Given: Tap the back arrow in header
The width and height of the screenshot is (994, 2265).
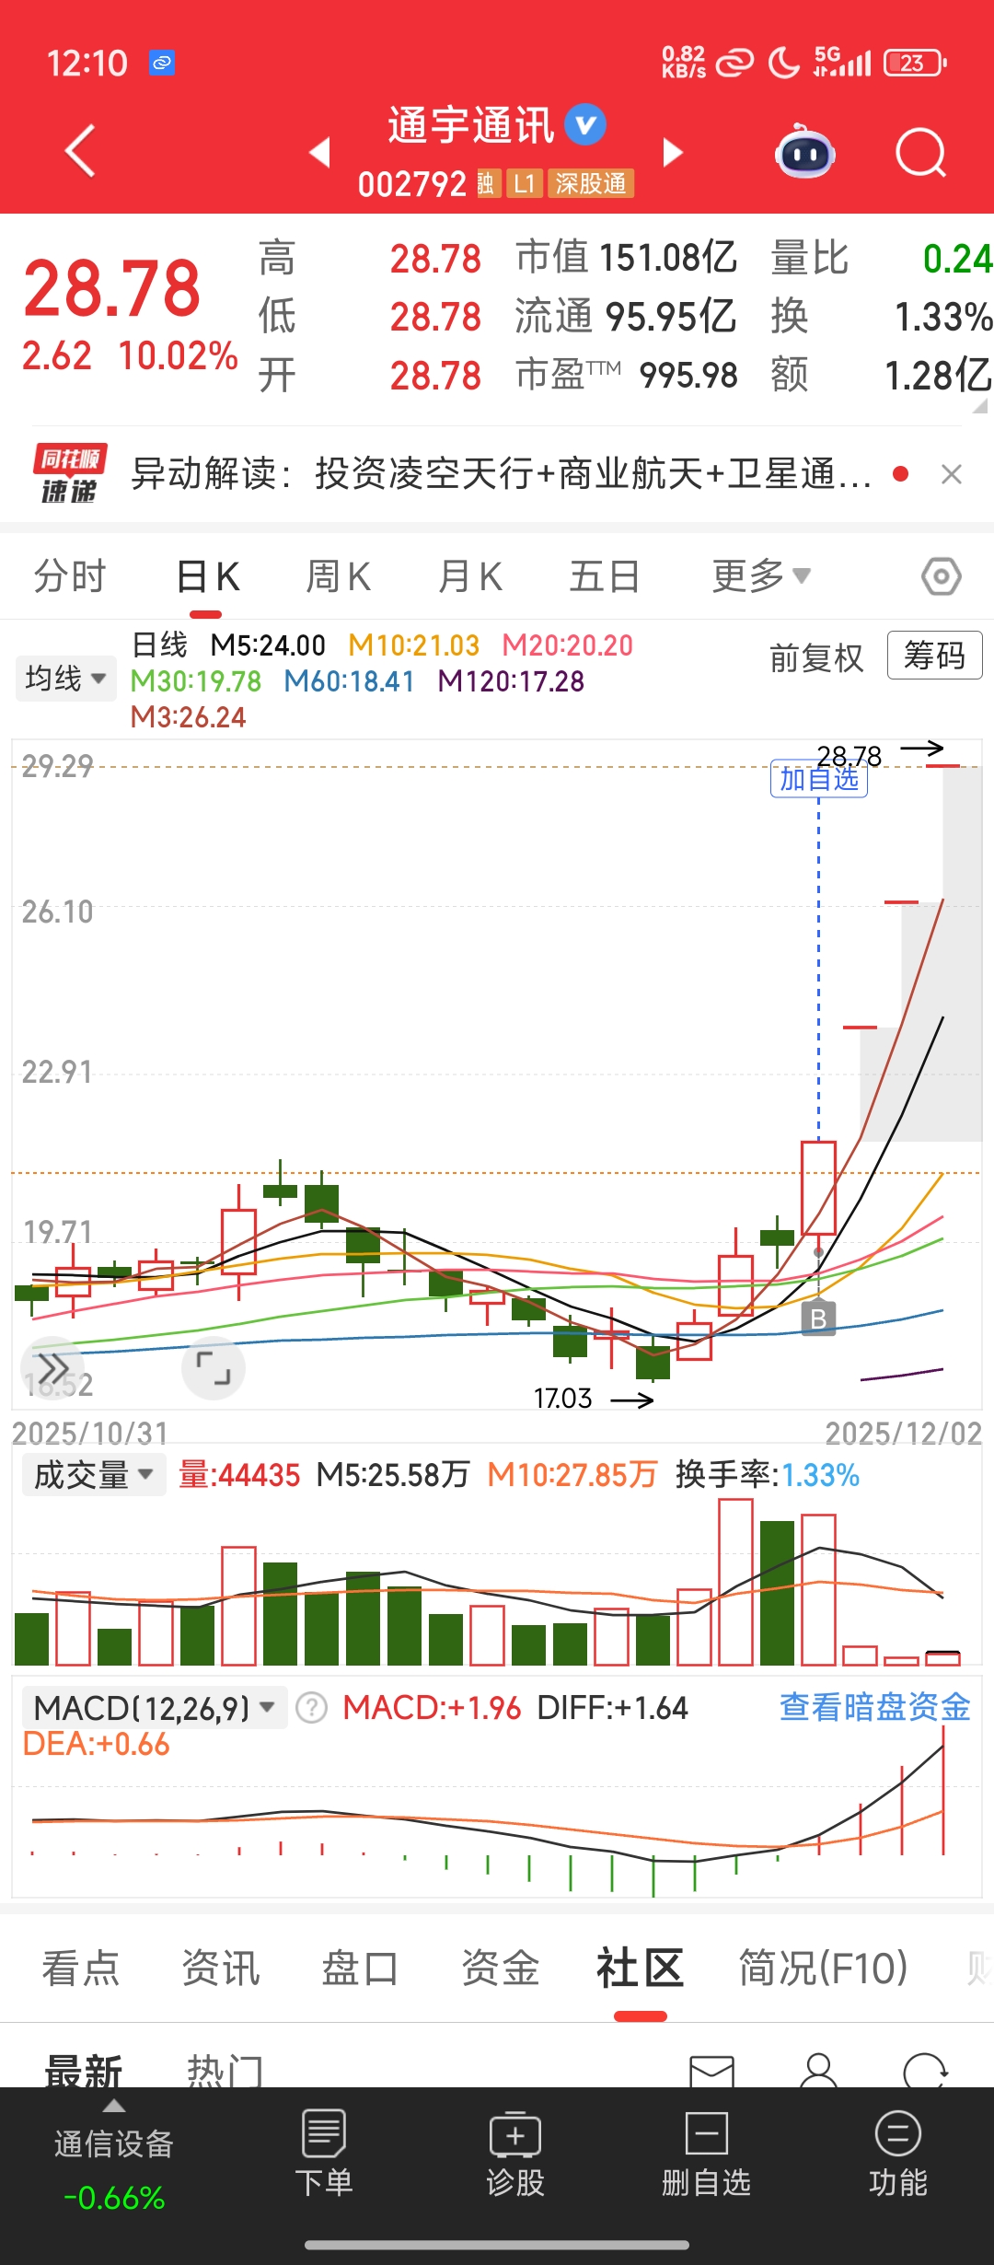Looking at the screenshot, I should pyautogui.click(x=81, y=150).
